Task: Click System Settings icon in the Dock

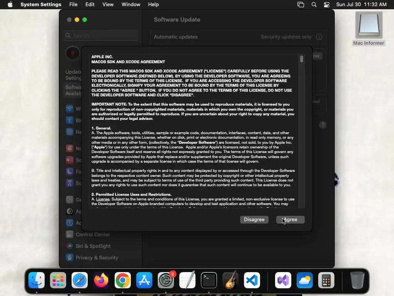Action: 166,280
